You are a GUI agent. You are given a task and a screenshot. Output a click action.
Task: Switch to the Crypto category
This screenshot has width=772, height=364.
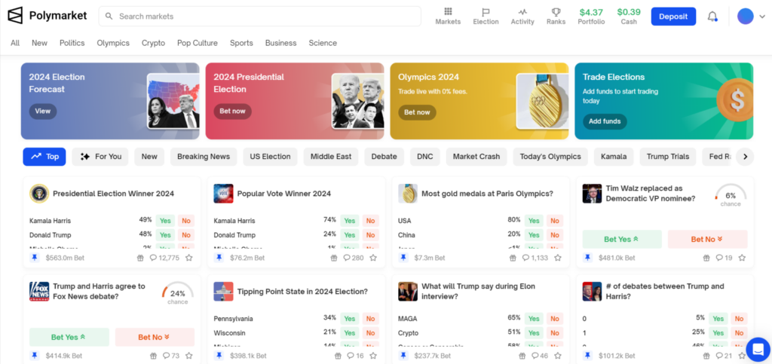coord(153,43)
